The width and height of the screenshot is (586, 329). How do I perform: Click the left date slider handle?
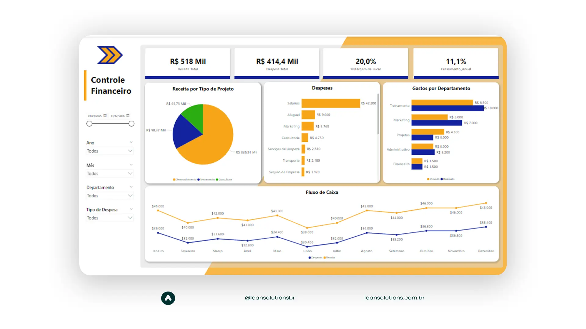click(89, 124)
